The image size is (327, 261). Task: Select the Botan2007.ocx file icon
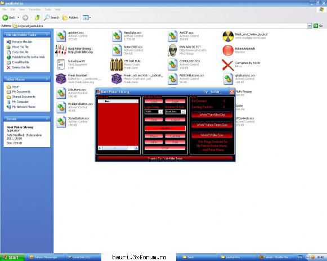[x=117, y=51]
